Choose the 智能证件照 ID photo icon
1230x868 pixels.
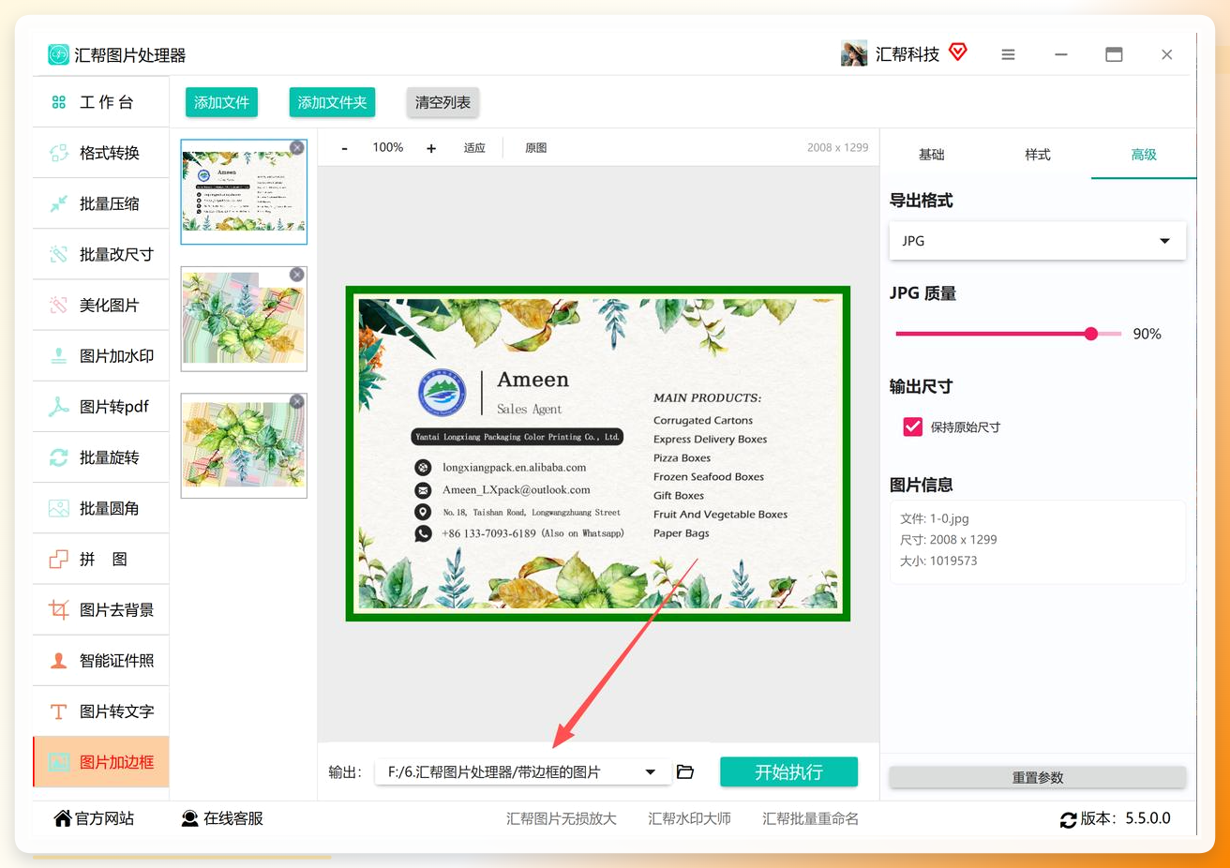click(x=59, y=661)
